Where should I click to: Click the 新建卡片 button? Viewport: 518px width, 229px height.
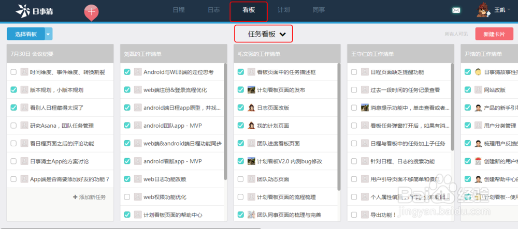[x=494, y=34]
